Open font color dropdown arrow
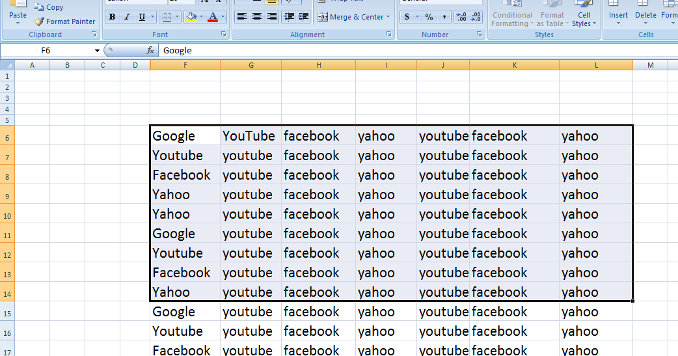This screenshot has width=678, height=356. (223, 18)
